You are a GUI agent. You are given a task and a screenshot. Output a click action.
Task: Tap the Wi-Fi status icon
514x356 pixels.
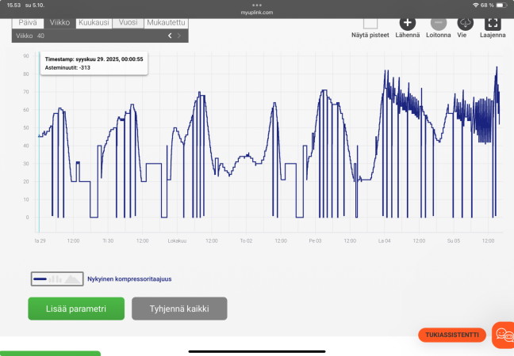tap(476, 6)
